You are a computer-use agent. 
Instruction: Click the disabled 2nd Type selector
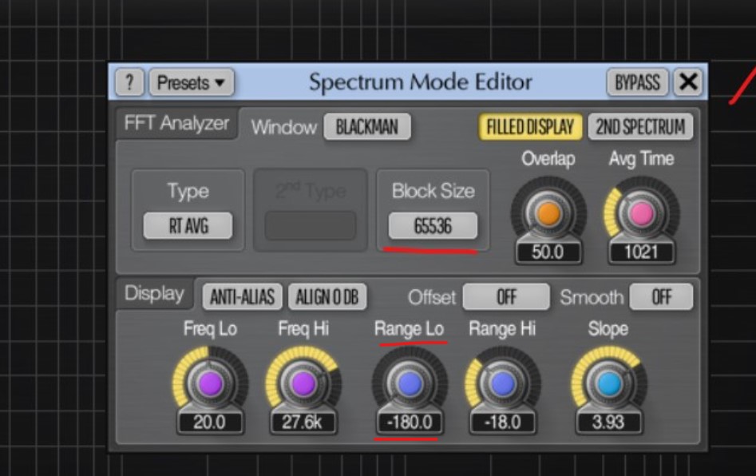coord(311,226)
